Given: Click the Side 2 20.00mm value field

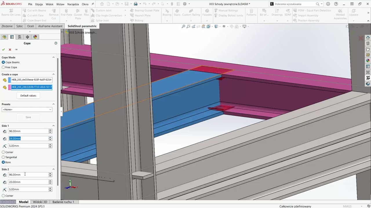Looking at the screenshot, I should 28,182.
